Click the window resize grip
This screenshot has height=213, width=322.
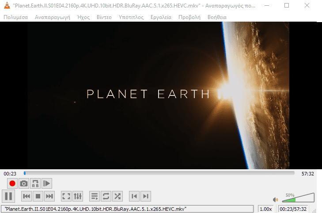coord(314,211)
